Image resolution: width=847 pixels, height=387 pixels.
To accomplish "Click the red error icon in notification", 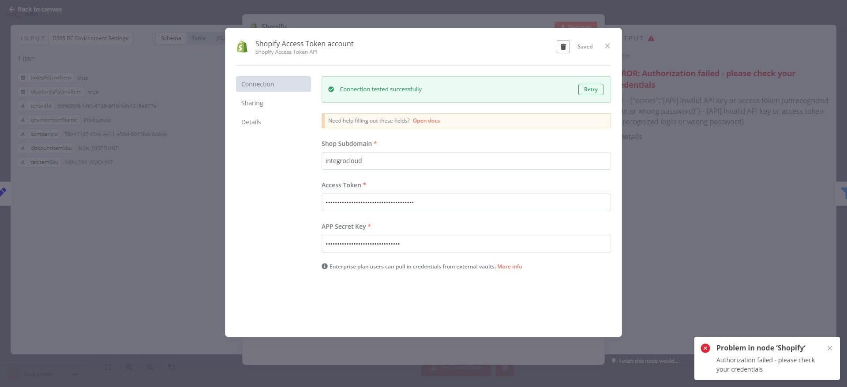I will 705,348.
